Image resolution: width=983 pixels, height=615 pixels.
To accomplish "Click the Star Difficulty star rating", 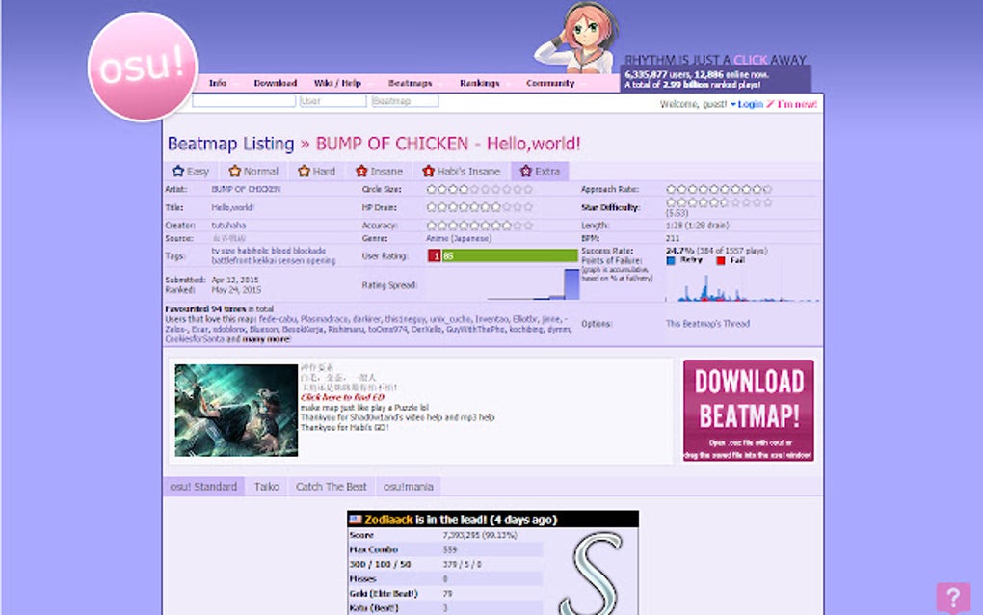I will pyautogui.click(x=719, y=202).
